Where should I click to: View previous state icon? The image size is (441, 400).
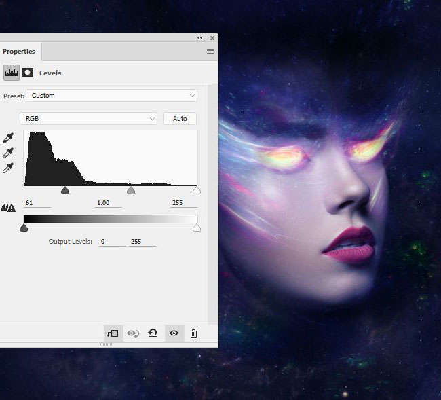[x=133, y=333]
